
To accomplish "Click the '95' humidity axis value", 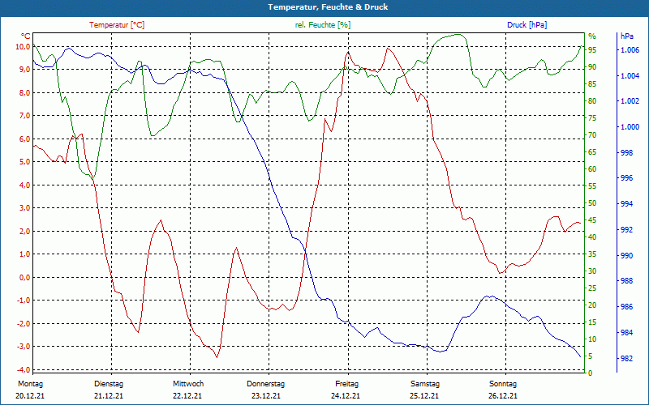I will (592, 50).
